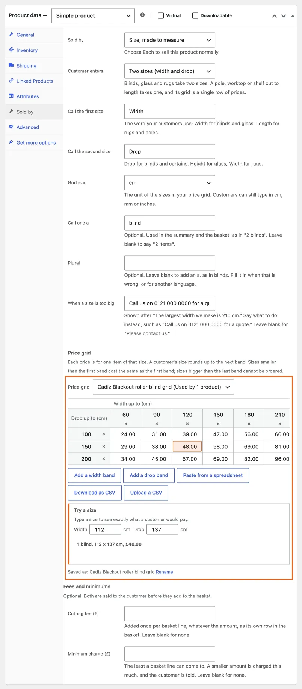Select the Sold by tab
302x689 pixels.
coord(34,112)
